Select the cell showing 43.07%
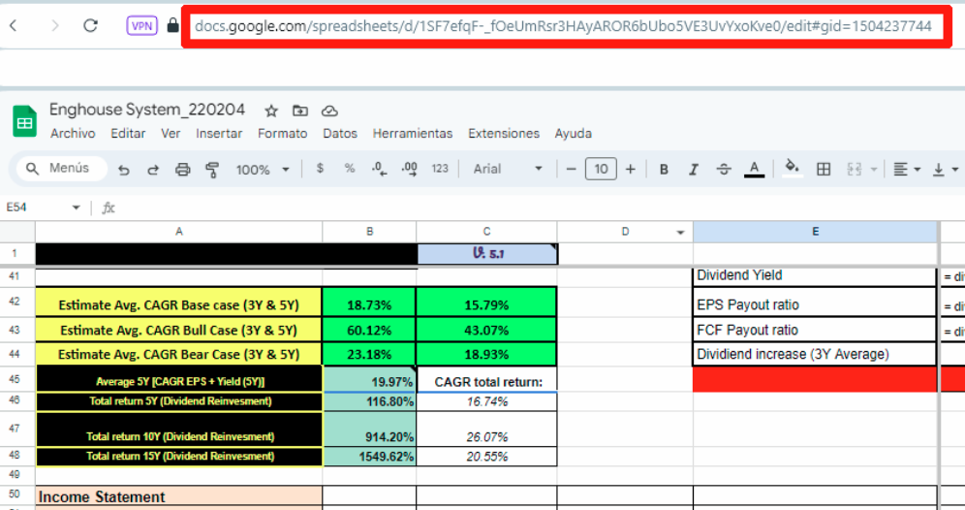Image resolution: width=965 pixels, height=510 pixels. pos(486,331)
